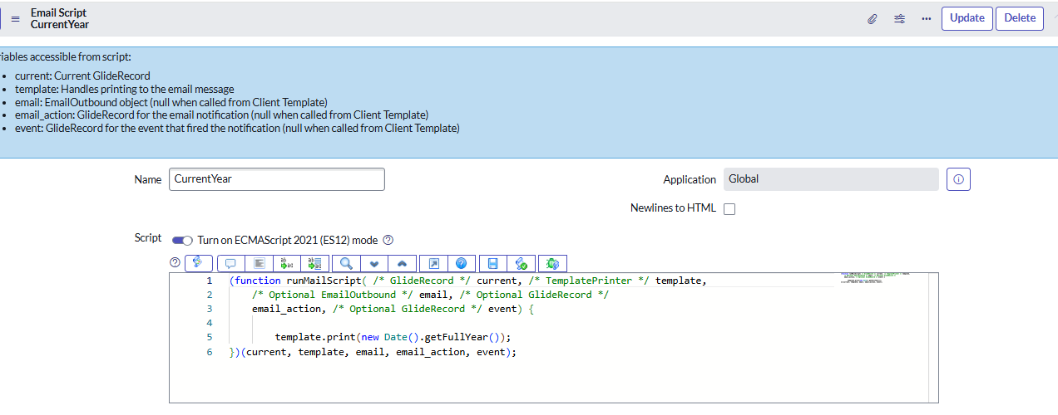1058x415 pixels.
Task: Click 'template: Handles printing' info line
Action: point(125,89)
